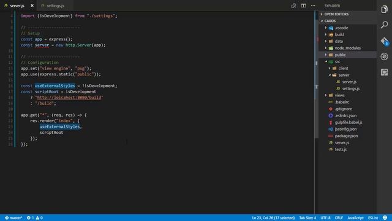Change the UTF-8 file encoding

coord(325,218)
